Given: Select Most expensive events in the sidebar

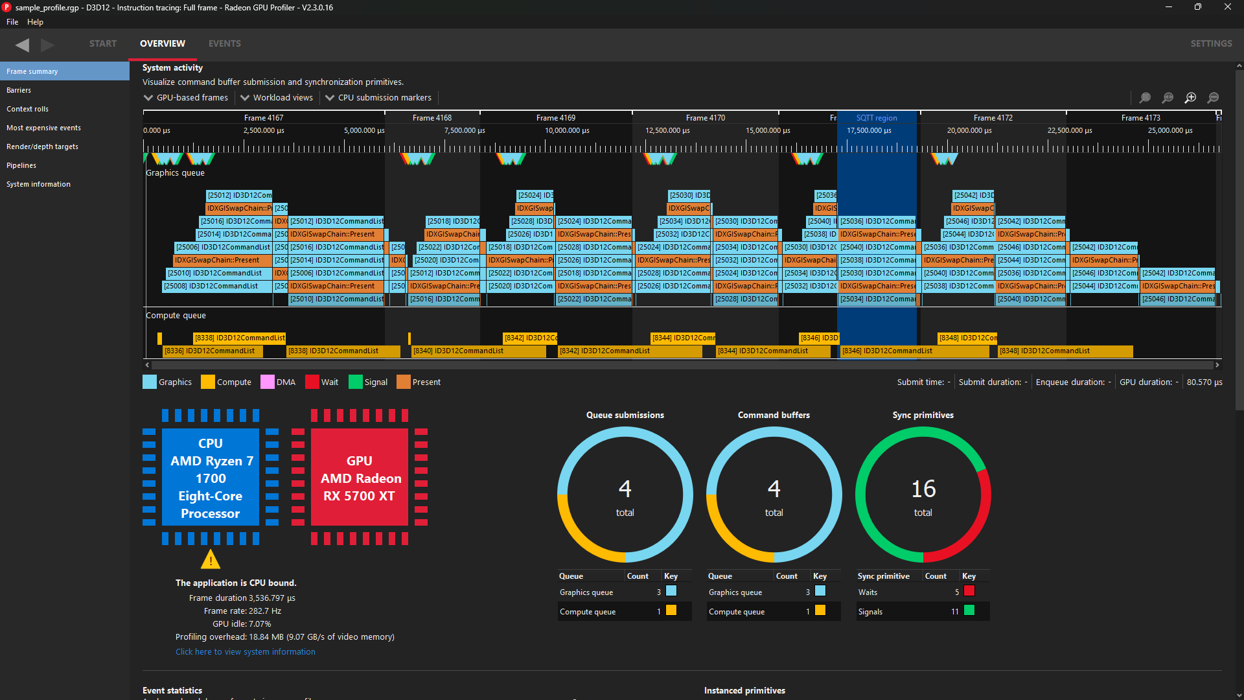Looking at the screenshot, I should click(43, 128).
